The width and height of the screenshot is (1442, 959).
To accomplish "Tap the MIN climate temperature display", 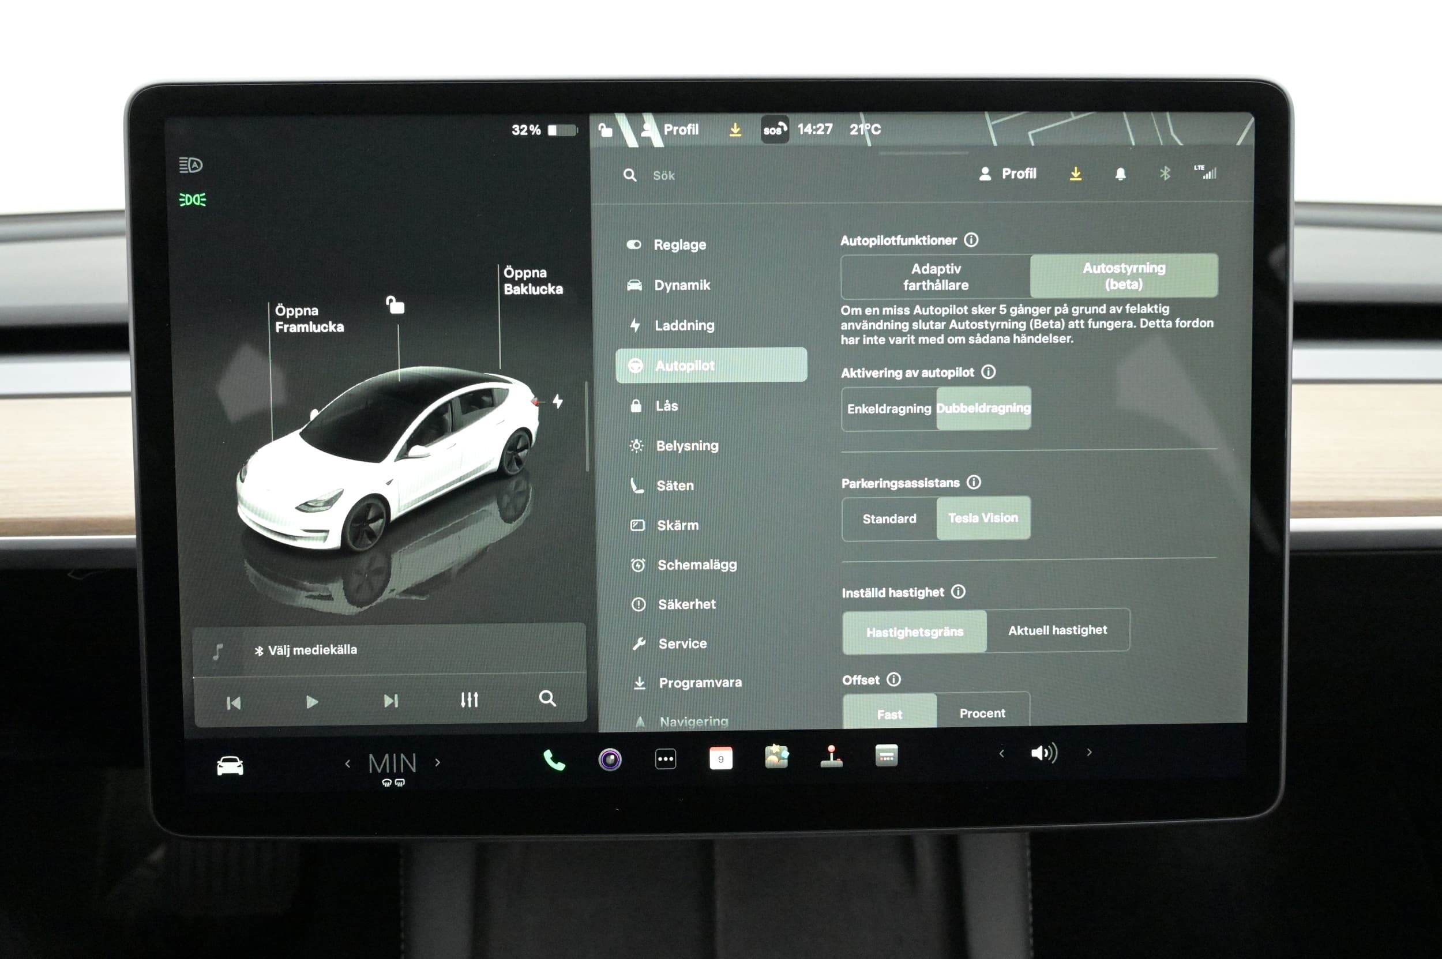I will click(x=392, y=763).
